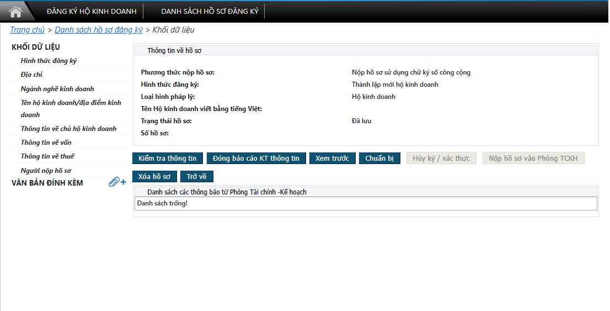Click the Xem trước preview button
This screenshot has height=311, width=610.
pyautogui.click(x=332, y=159)
